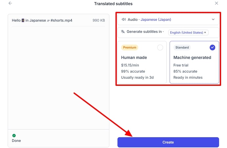Click the translate language icon
Screen dimensions: 227x148
click(x=123, y=32)
